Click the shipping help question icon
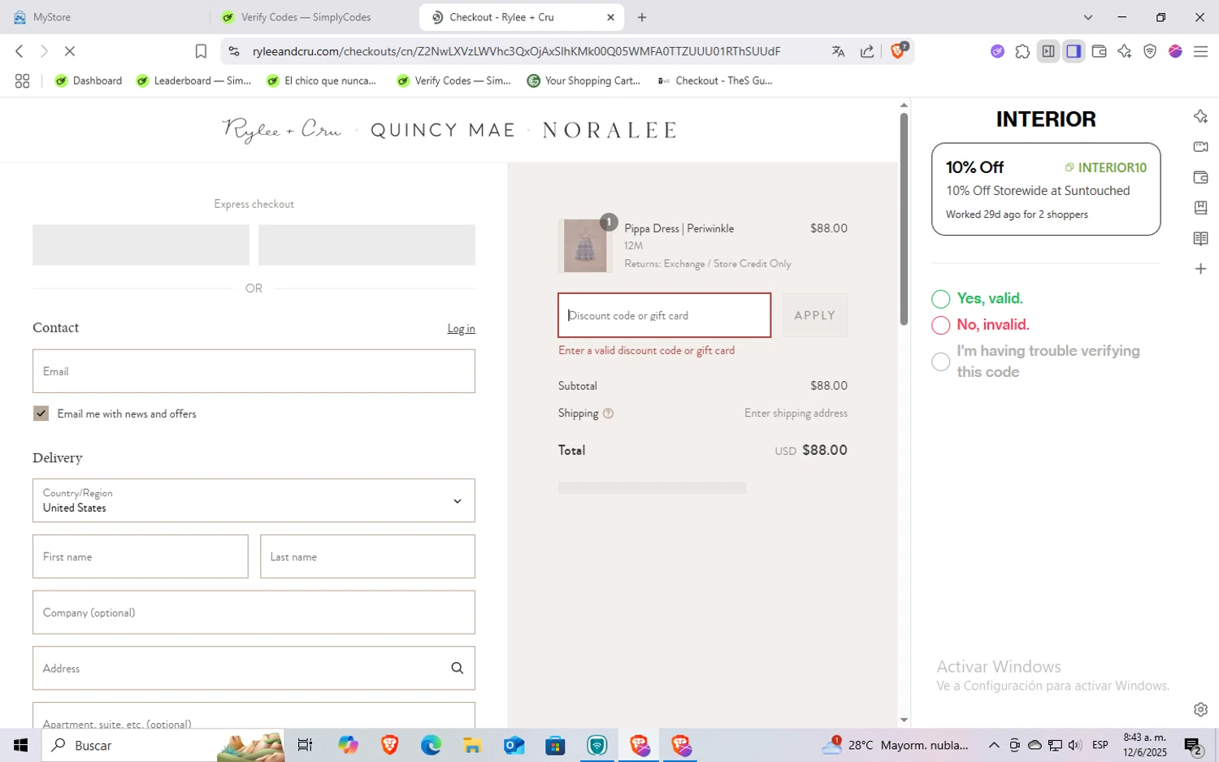 (x=608, y=413)
